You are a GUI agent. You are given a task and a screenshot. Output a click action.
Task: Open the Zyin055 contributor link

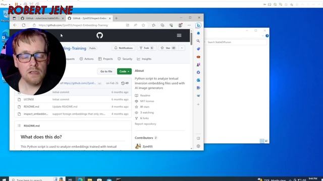147,146
